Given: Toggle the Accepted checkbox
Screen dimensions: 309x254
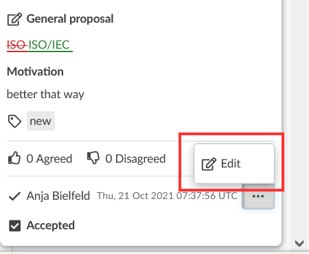Looking at the screenshot, I should point(14,226).
